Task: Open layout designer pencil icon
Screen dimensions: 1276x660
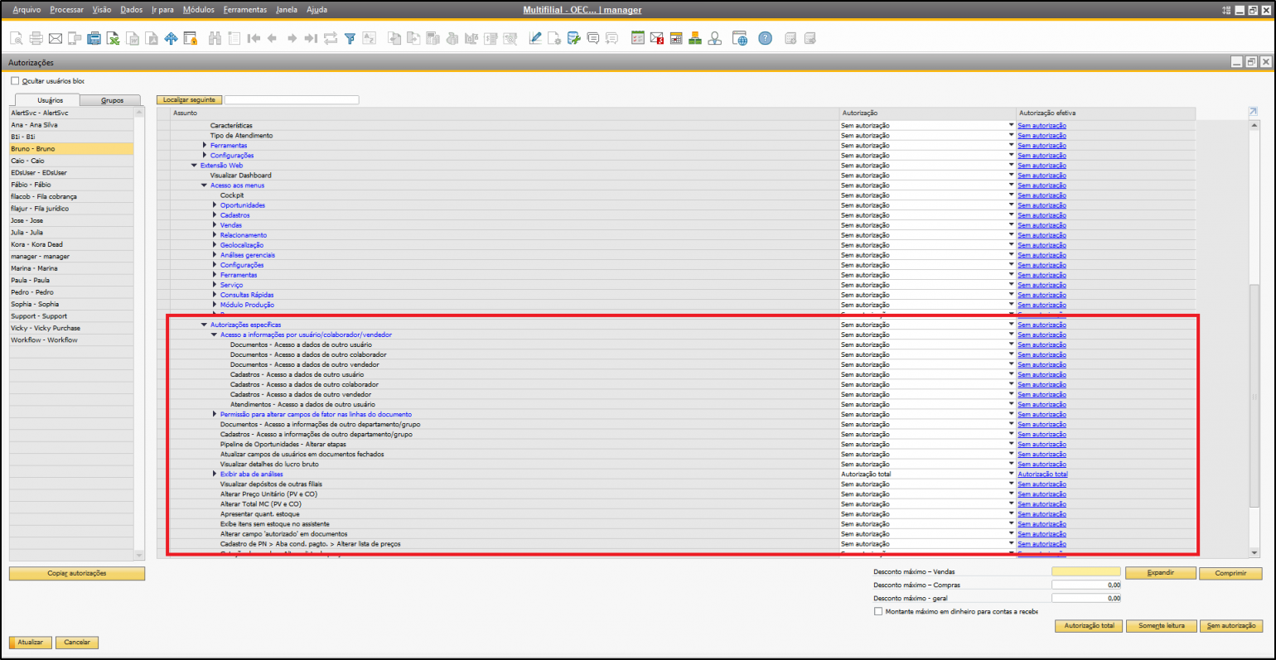Action: coord(535,38)
